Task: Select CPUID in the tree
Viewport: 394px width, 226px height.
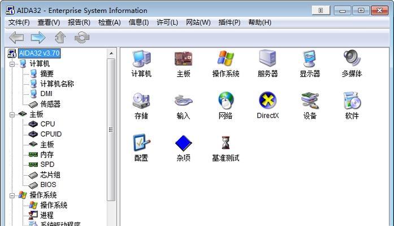Action: pos(51,134)
